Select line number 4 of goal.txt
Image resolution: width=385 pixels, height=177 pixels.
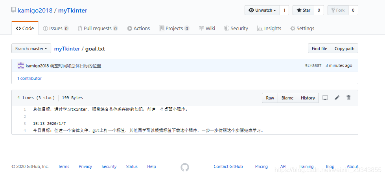click(x=24, y=130)
